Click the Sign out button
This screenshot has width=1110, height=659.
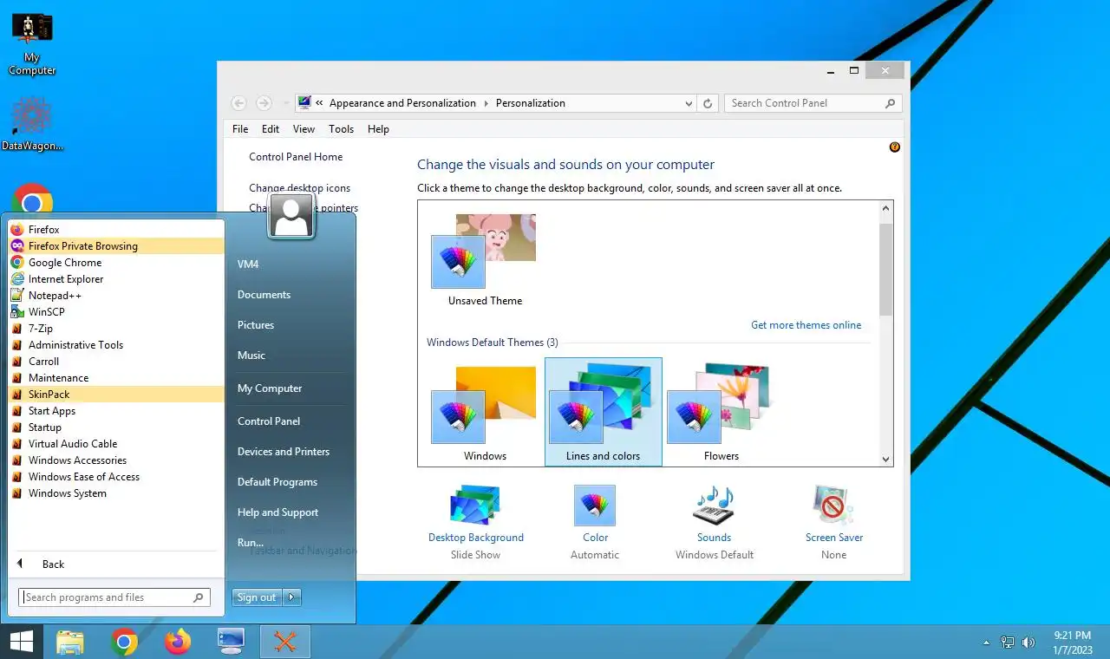tap(257, 597)
